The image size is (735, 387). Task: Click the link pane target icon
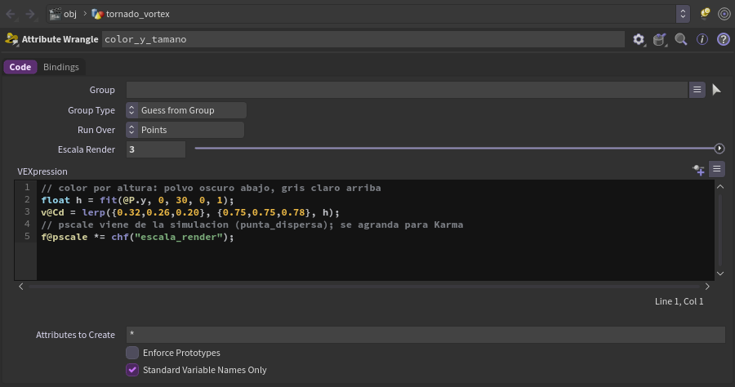(x=724, y=14)
